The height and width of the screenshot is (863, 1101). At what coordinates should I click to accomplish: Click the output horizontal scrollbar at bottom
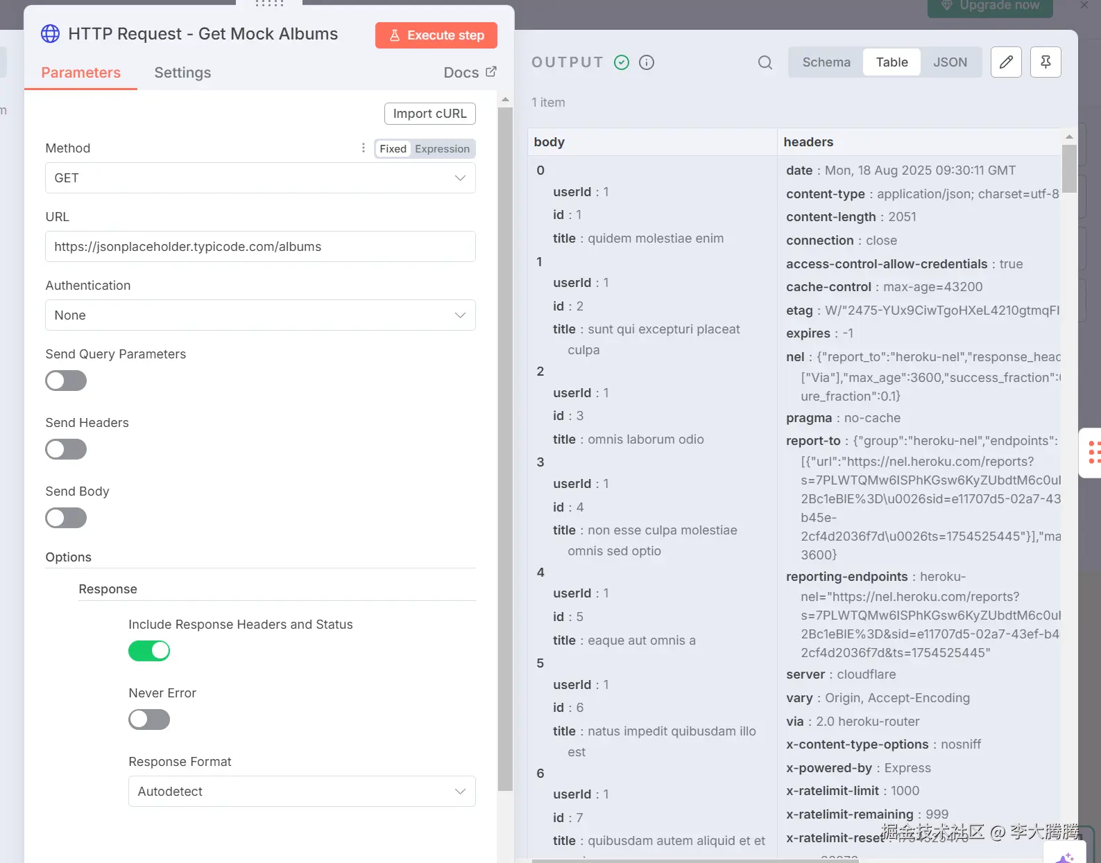[x=696, y=860]
